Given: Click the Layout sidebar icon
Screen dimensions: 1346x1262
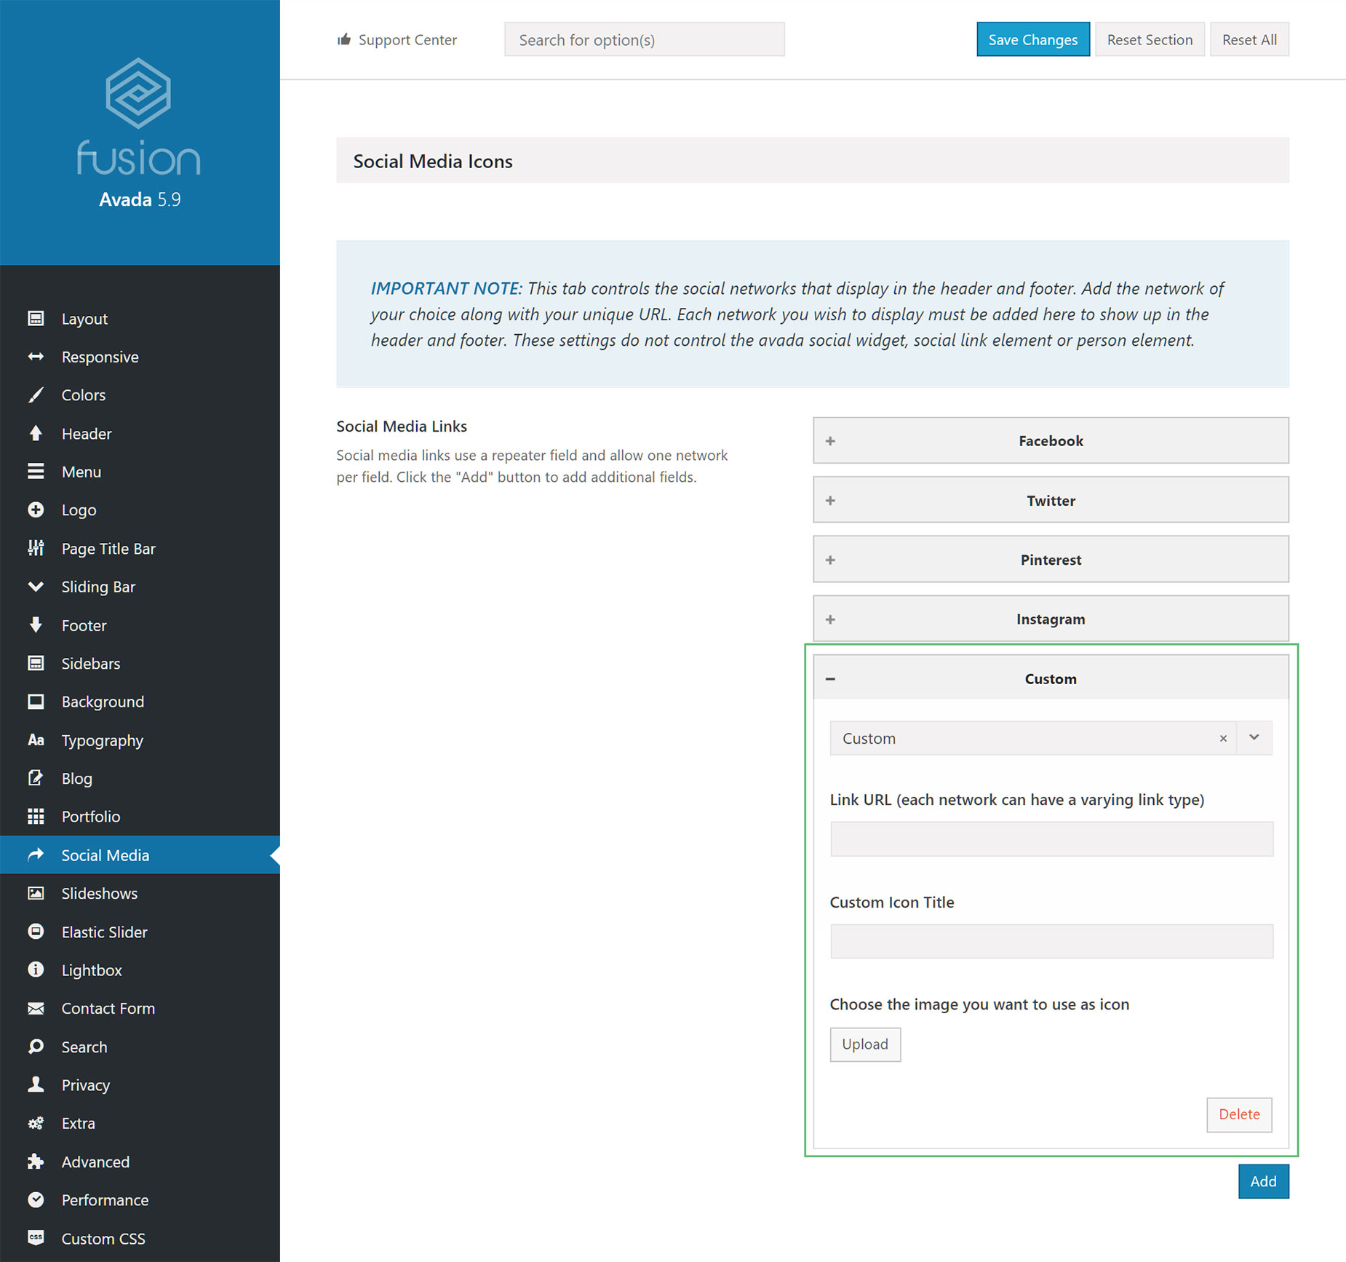Looking at the screenshot, I should click(x=36, y=319).
